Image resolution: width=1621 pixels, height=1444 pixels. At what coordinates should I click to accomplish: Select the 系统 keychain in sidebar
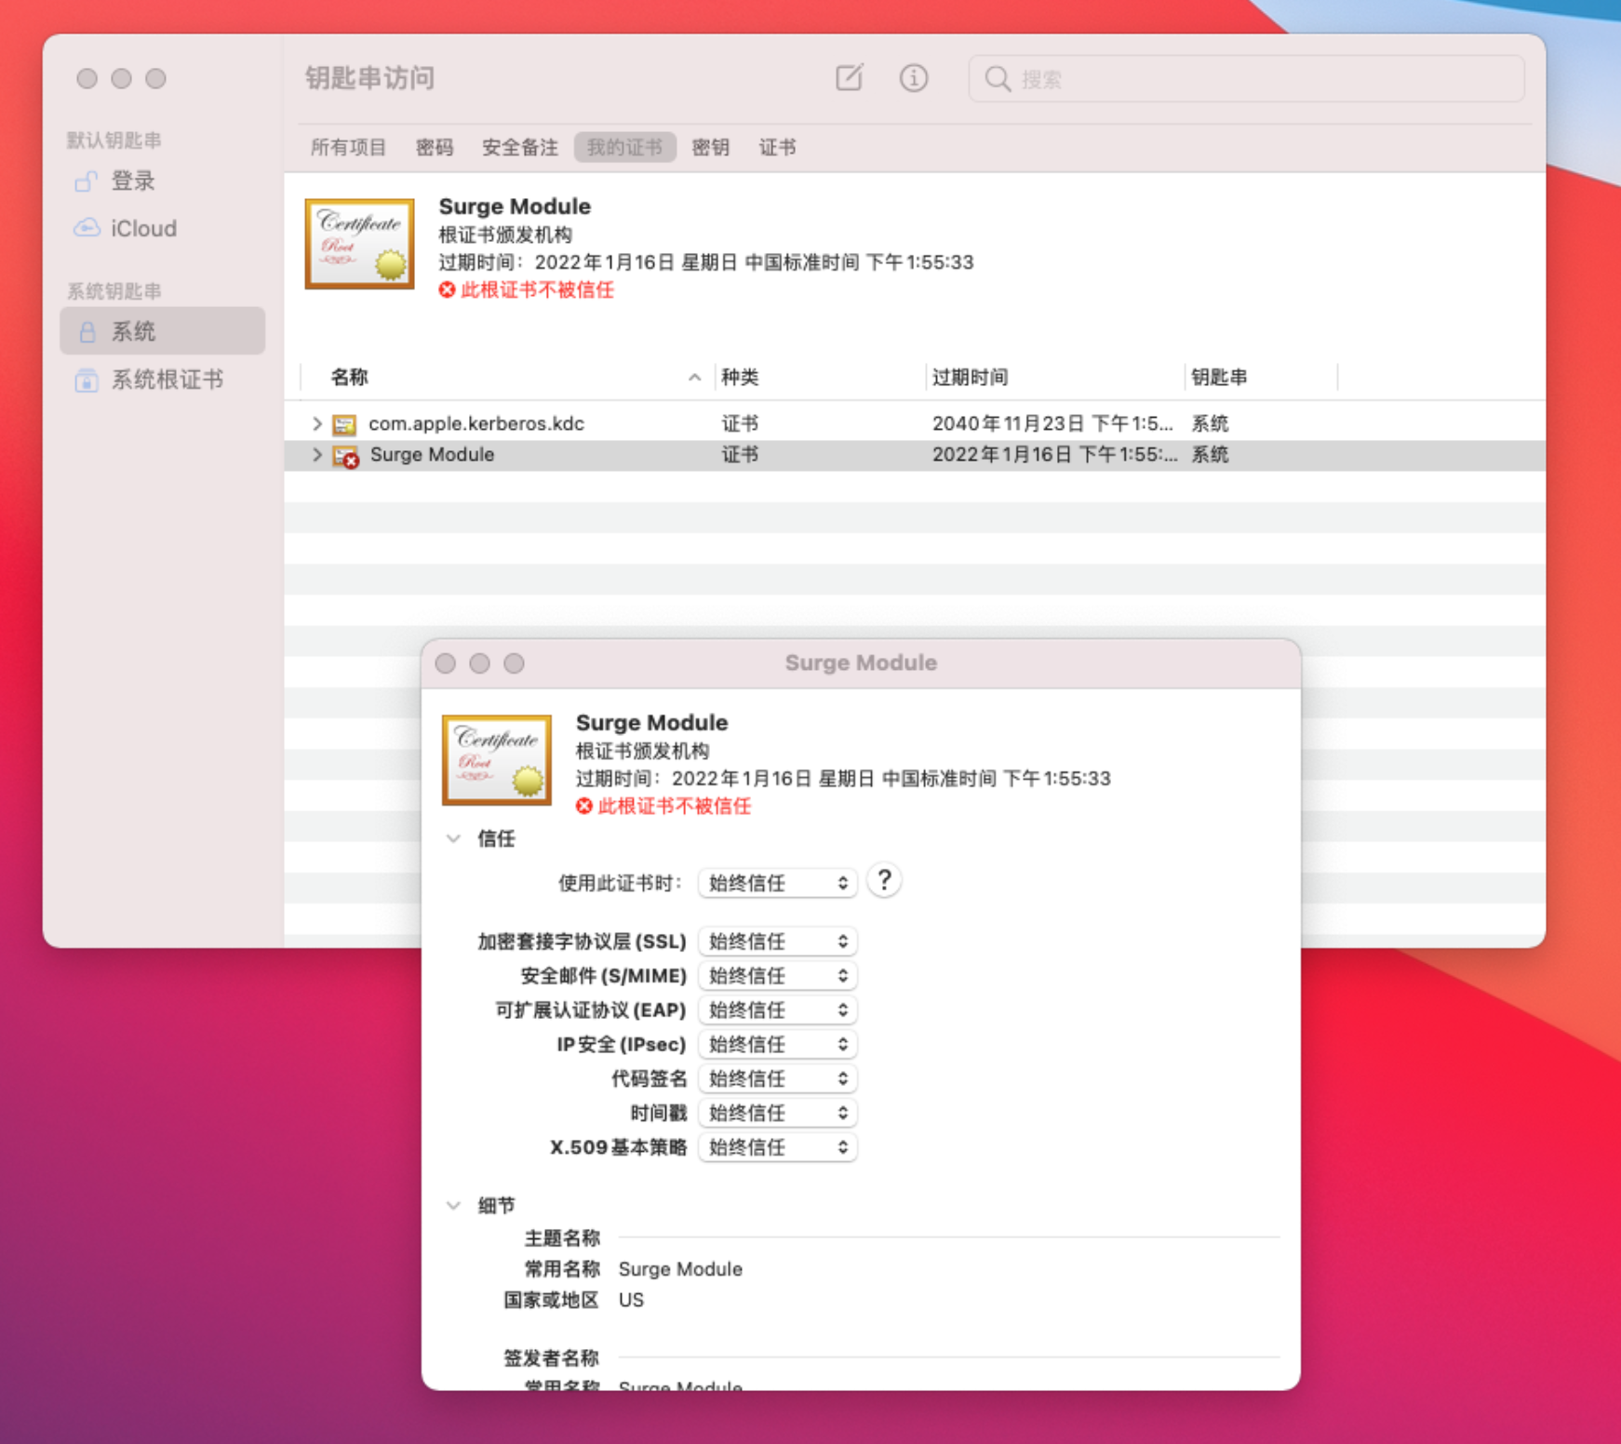click(x=163, y=331)
